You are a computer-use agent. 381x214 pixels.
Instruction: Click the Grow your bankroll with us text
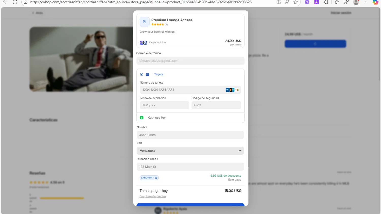tap(157, 32)
